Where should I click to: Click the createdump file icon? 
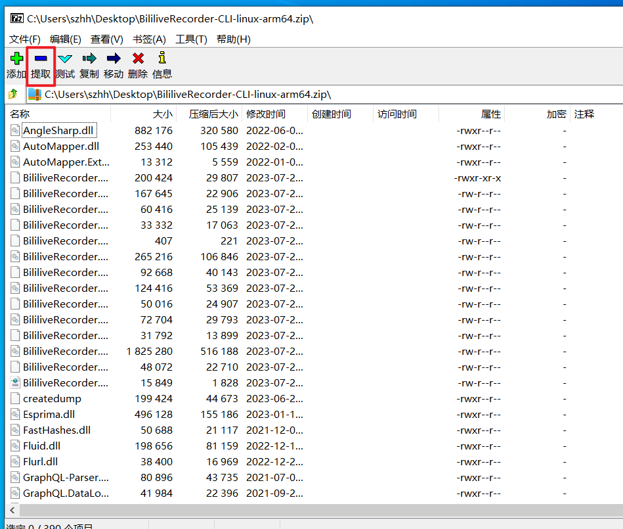pyautogui.click(x=15, y=398)
